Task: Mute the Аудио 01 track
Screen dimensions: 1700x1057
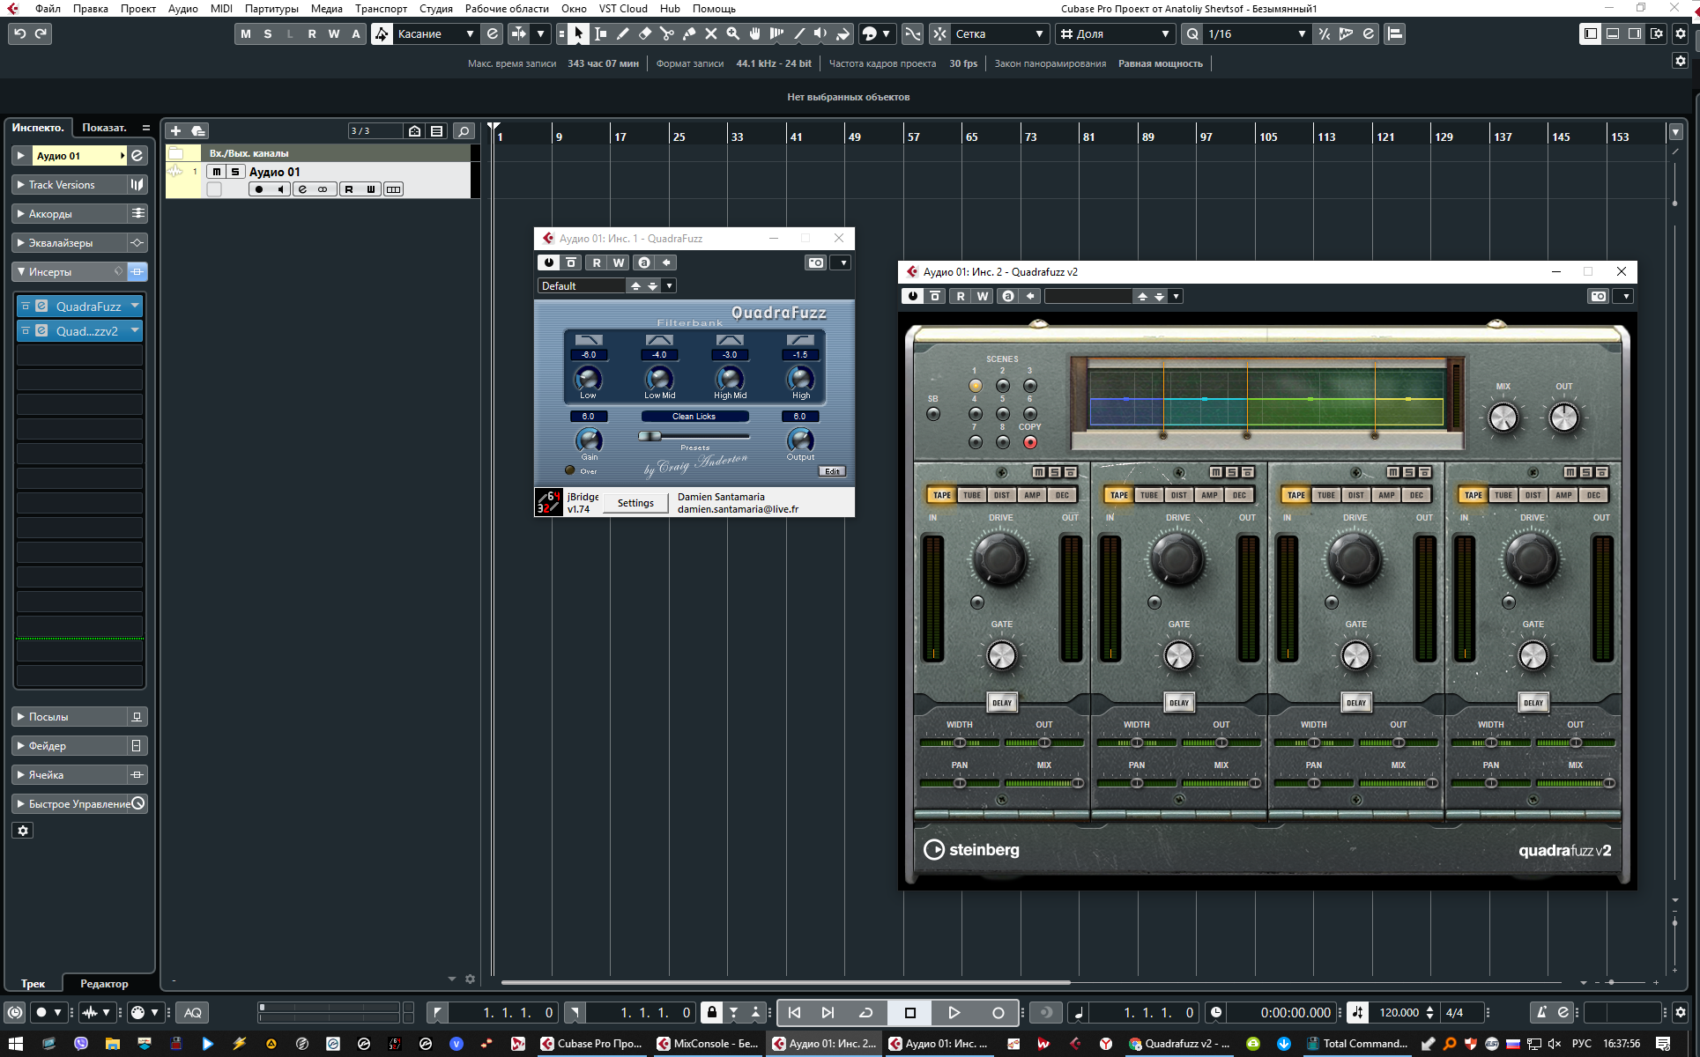Action: click(x=216, y=172)
